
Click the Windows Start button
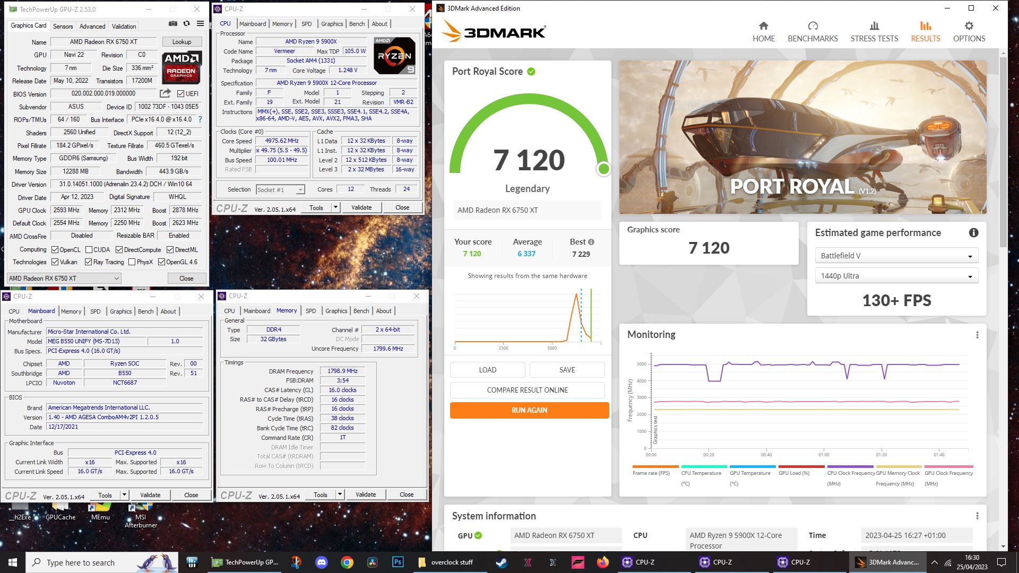[13, 562]
